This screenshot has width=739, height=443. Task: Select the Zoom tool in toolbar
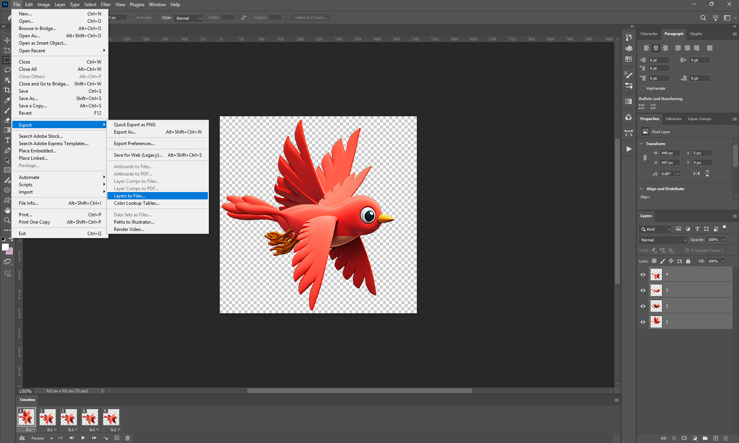pyautogui.click(x=7, y=220)
